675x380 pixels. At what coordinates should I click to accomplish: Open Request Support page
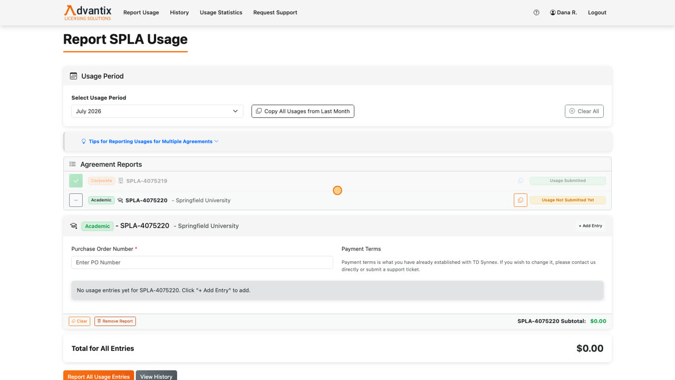click(275, 13)
